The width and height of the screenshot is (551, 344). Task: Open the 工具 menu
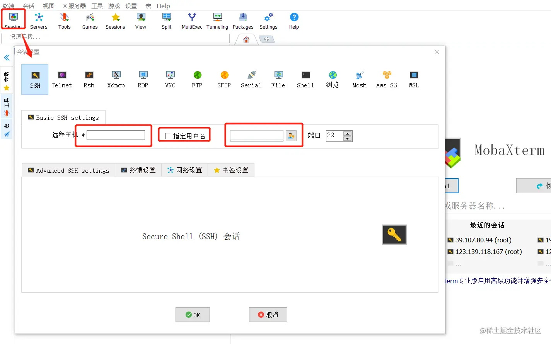(x=97, y=6)
